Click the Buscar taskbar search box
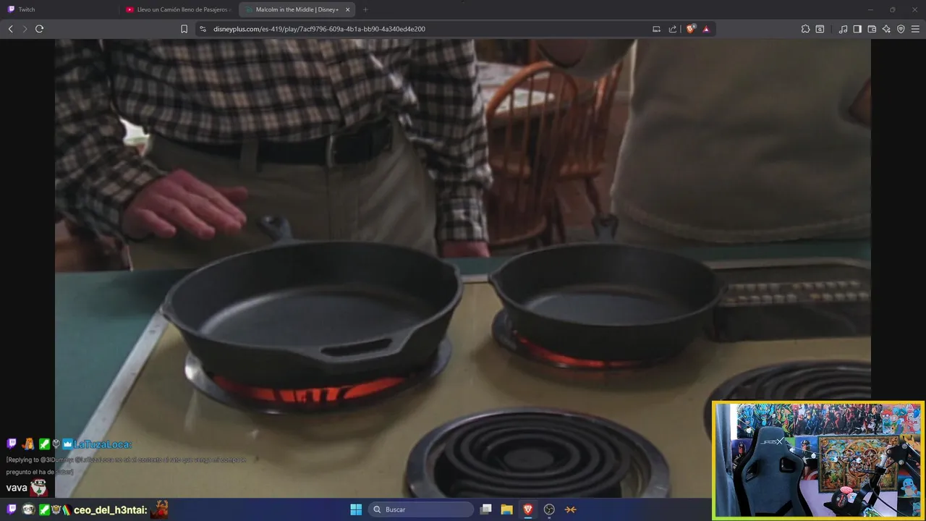 (421, 509)
